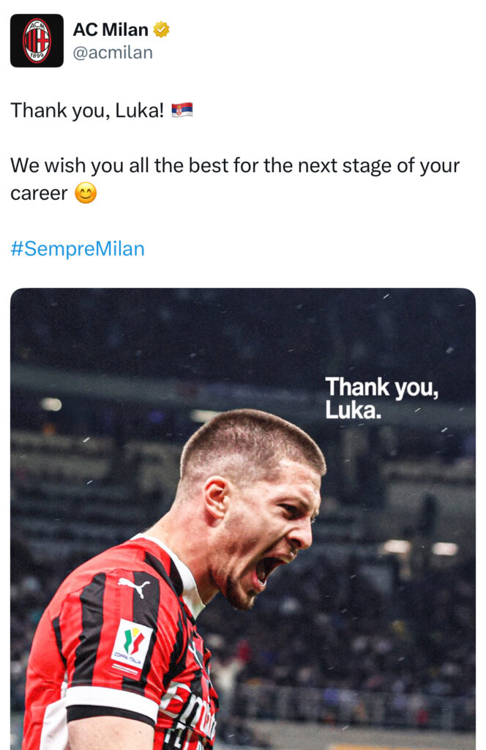Screen dimensions: 486x750
Task: Visit the @acmilan handle profile
Action: tap(113, 53)
